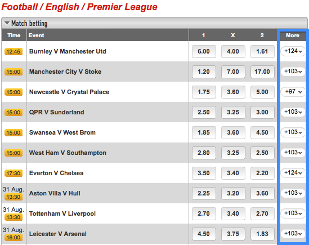The height and width of the screenshot is (245, 309).
Task: Click the More column header
Action: click(293, 35)
